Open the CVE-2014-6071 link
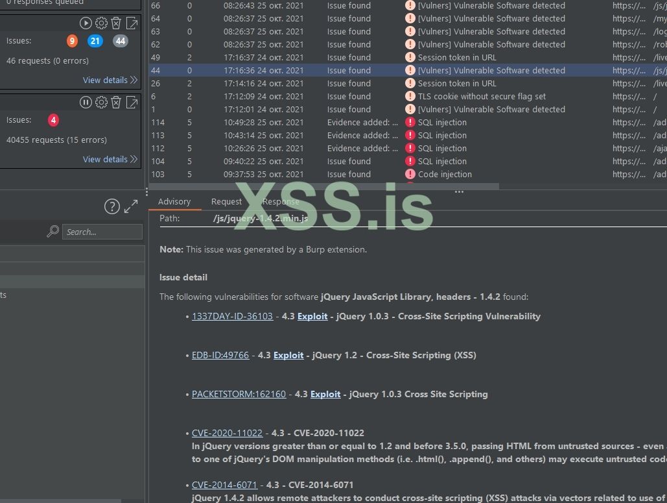 click(224, 485)
